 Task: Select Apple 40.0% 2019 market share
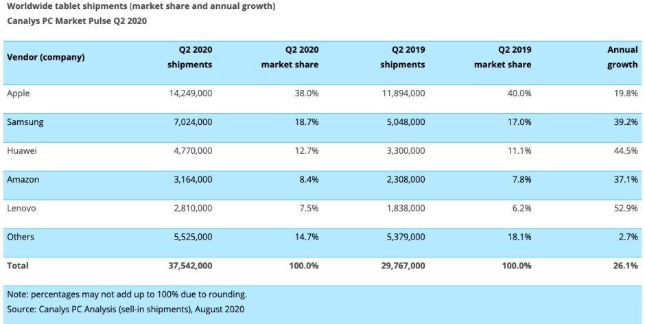[519, 93]
